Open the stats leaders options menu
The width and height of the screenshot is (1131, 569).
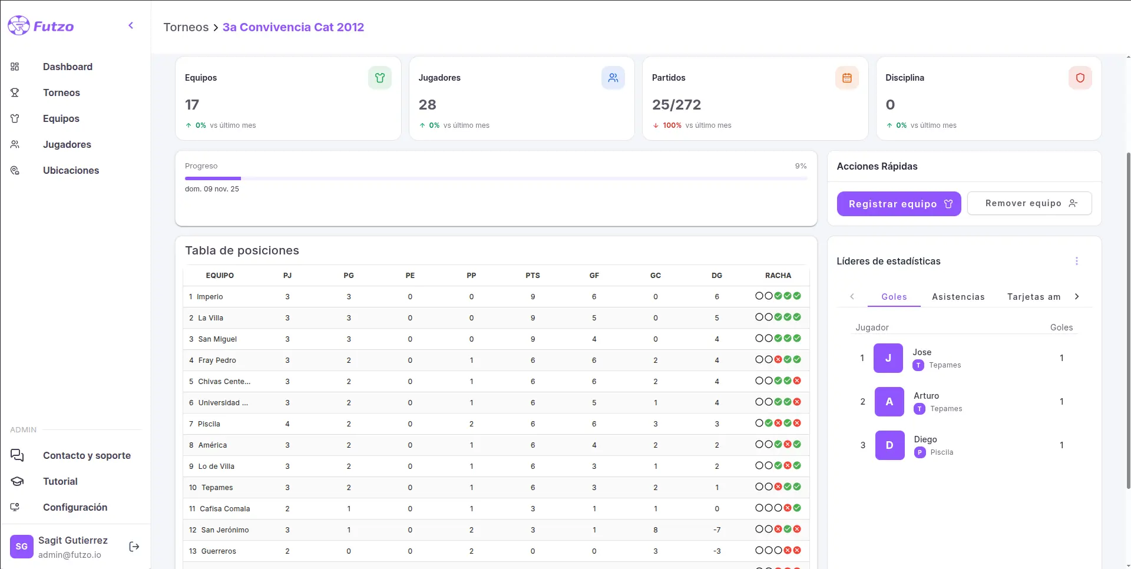pos(1077,261)
